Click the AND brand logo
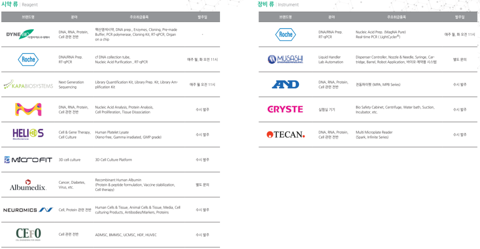 pyautogui.click(x=285, y=84)
